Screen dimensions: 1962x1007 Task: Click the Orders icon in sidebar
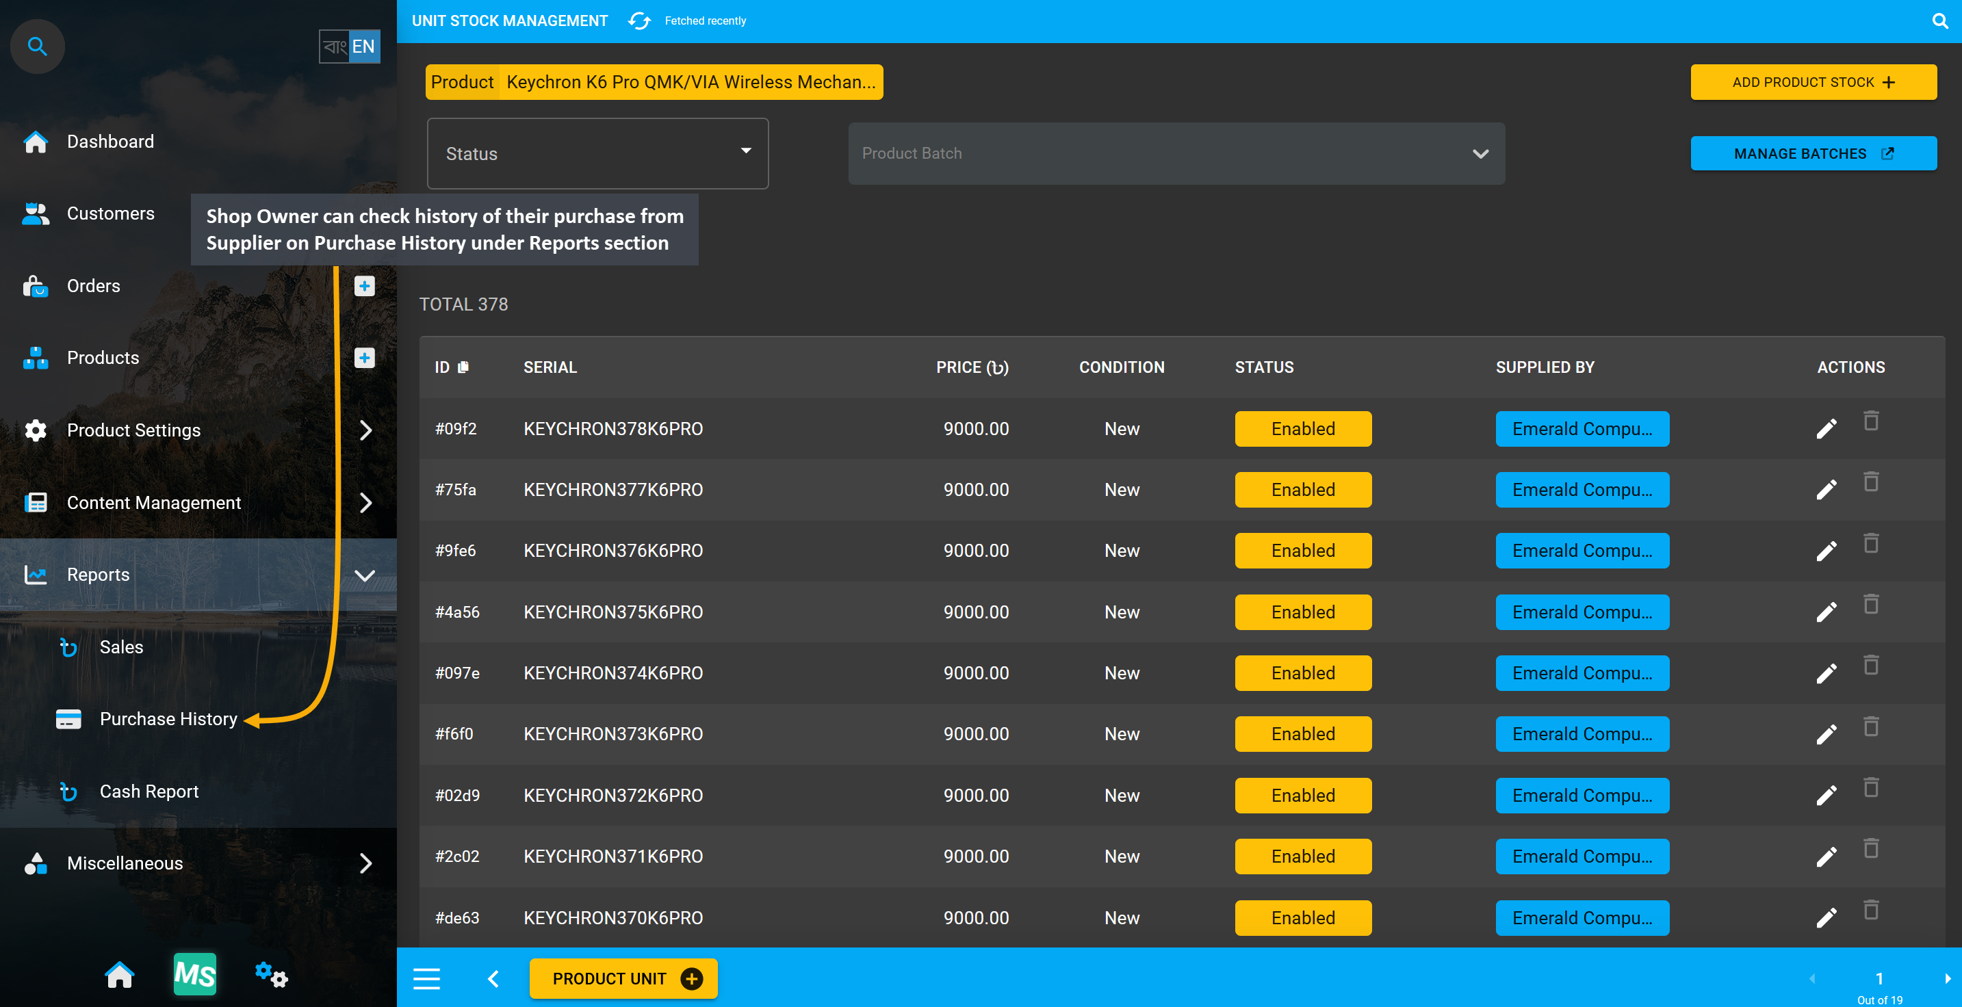(x=36, y=285)
